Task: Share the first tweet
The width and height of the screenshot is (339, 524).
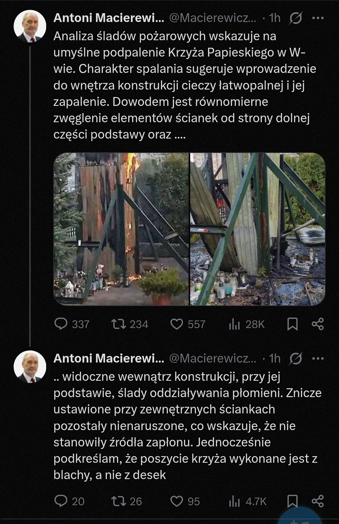Action: point(318,324)
